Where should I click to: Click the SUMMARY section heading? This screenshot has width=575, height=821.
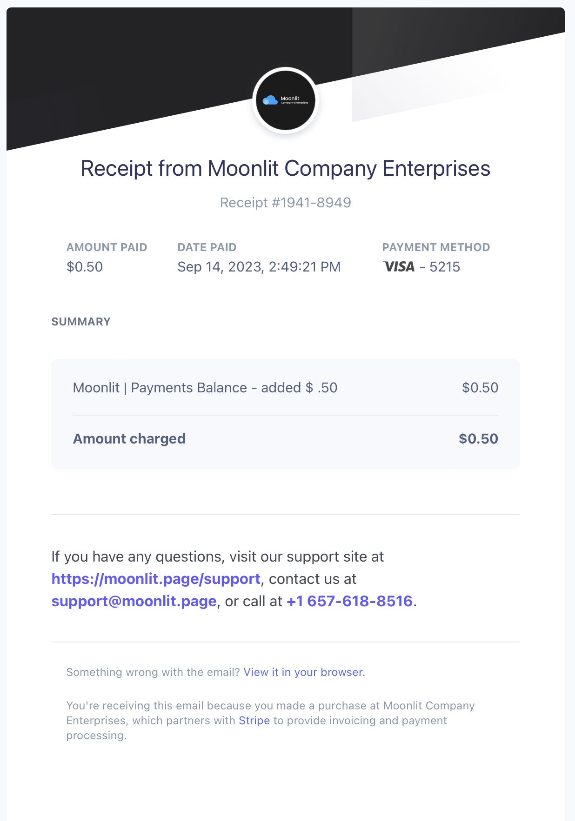(81, 322)
